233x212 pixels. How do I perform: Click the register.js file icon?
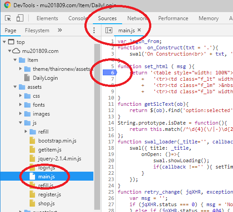point(32,194)
